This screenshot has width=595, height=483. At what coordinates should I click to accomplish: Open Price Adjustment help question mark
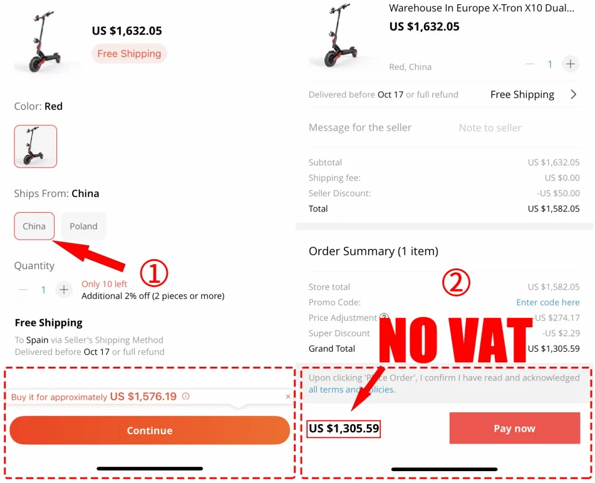pyautogui.click(x=384, y=317)
